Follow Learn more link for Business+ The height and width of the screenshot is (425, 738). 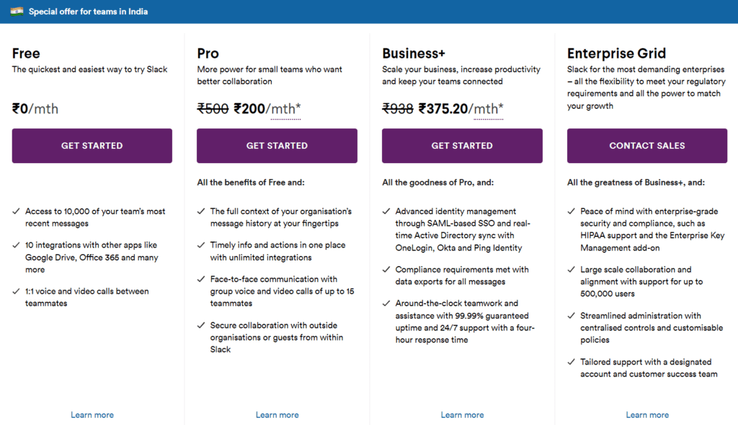(462, 415)
